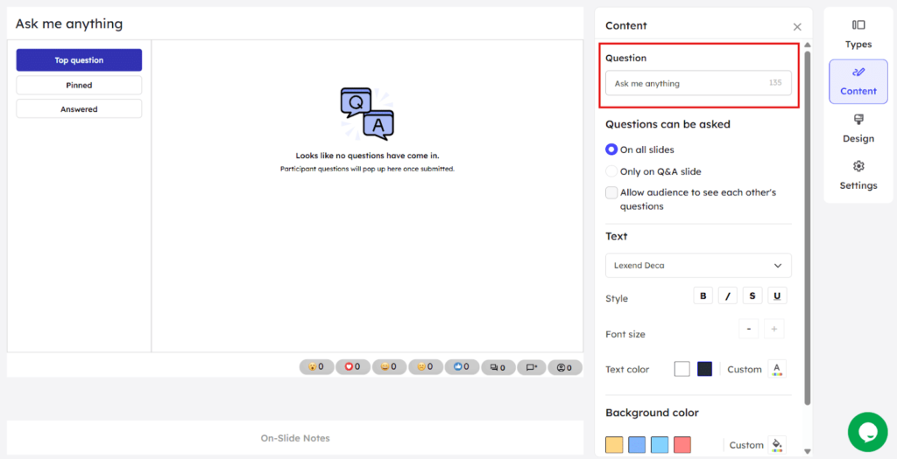897x459 pixels.
Task: Choose the white text color swatch
Action: (x=682, y=369)
